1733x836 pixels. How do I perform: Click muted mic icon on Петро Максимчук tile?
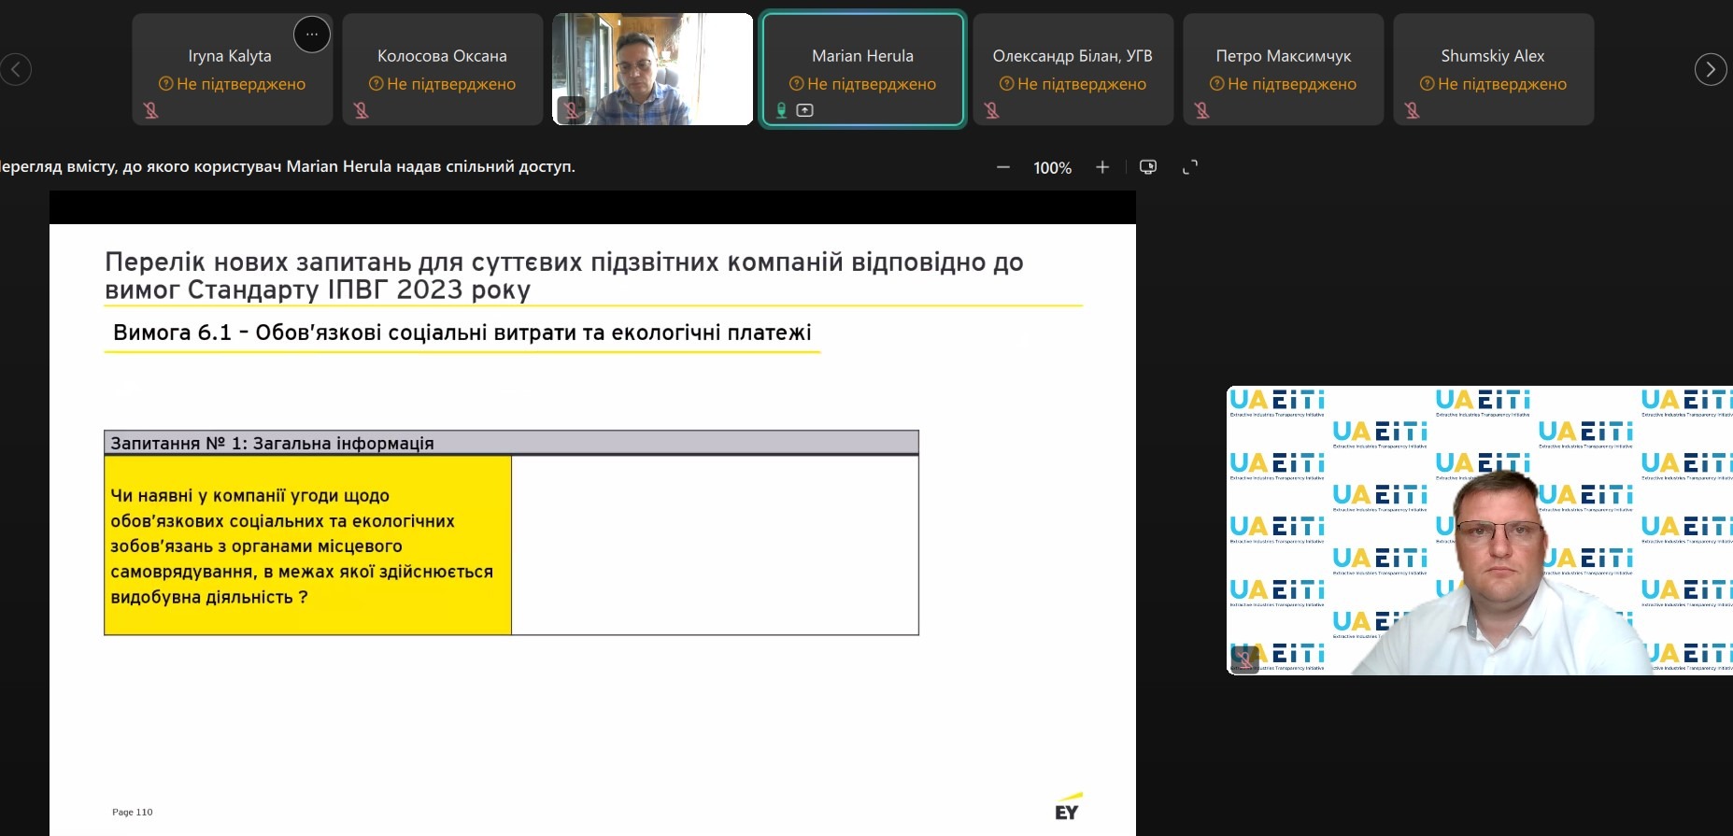1202,110
